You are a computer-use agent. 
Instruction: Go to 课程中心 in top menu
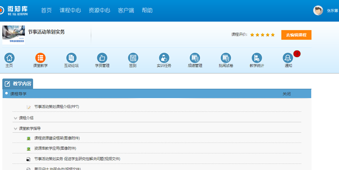70,10
